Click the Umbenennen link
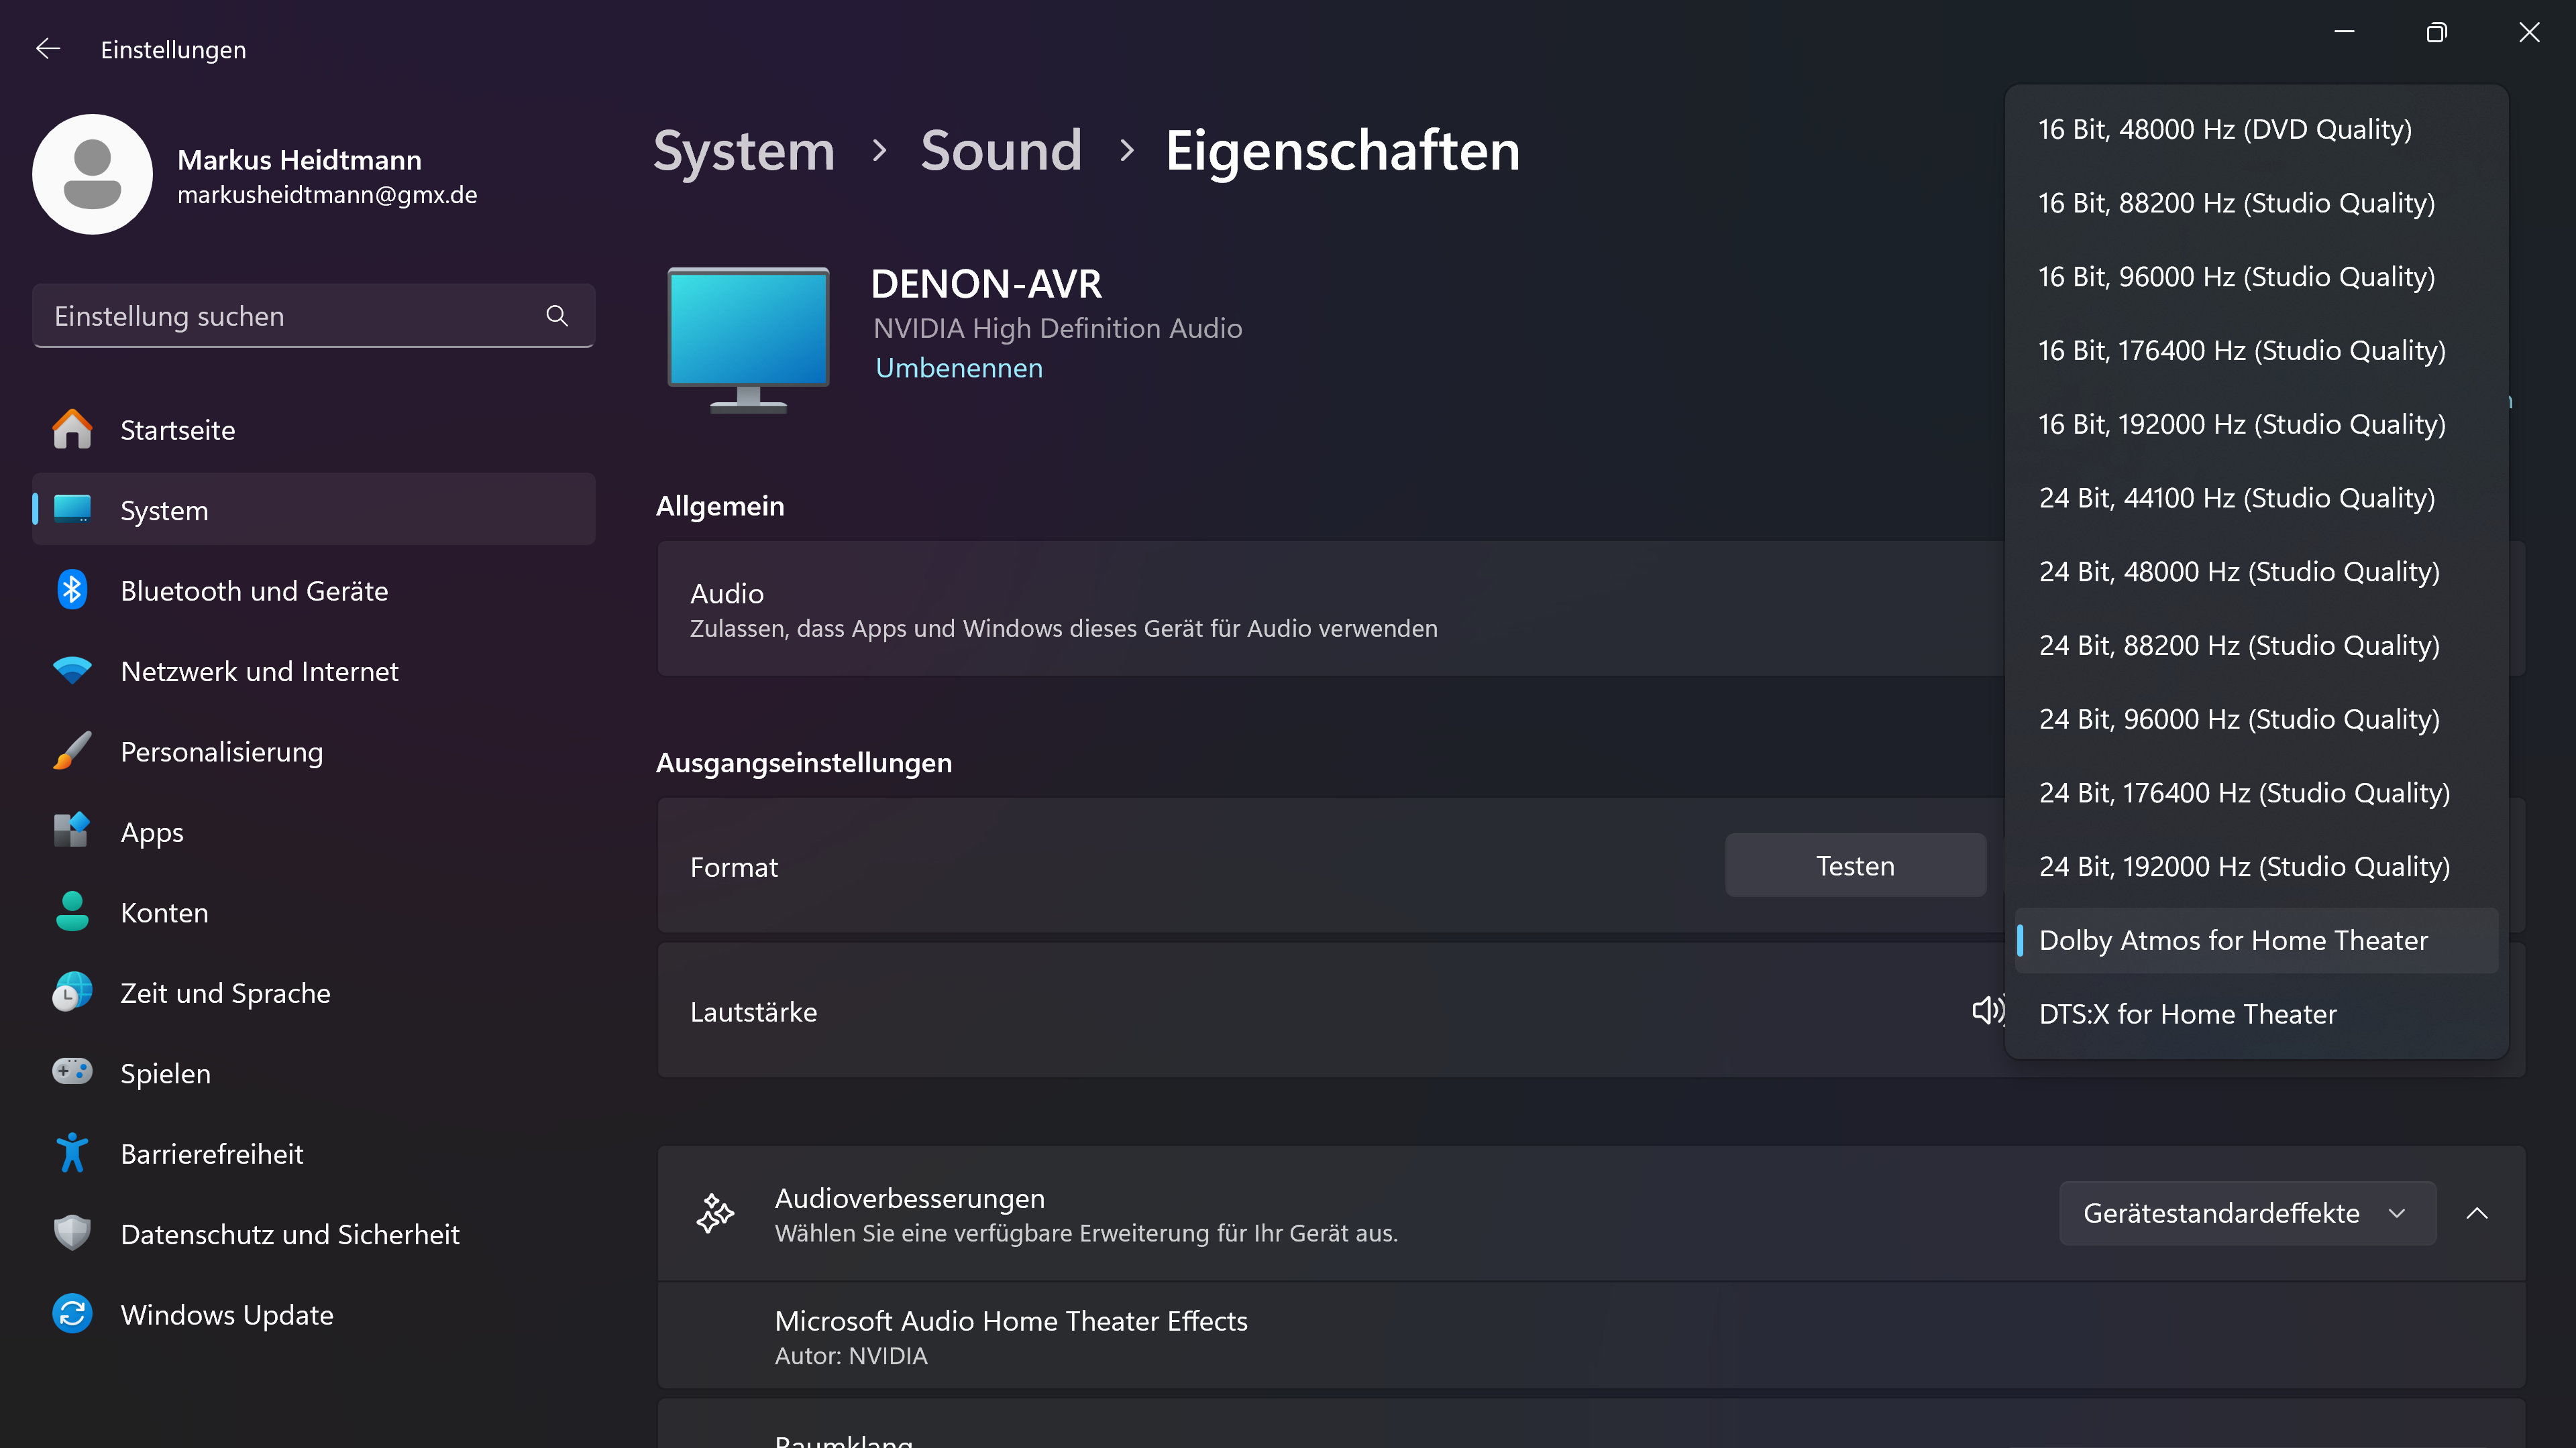This screenshot has width=2576, height=1448. (x=958, y=368)
